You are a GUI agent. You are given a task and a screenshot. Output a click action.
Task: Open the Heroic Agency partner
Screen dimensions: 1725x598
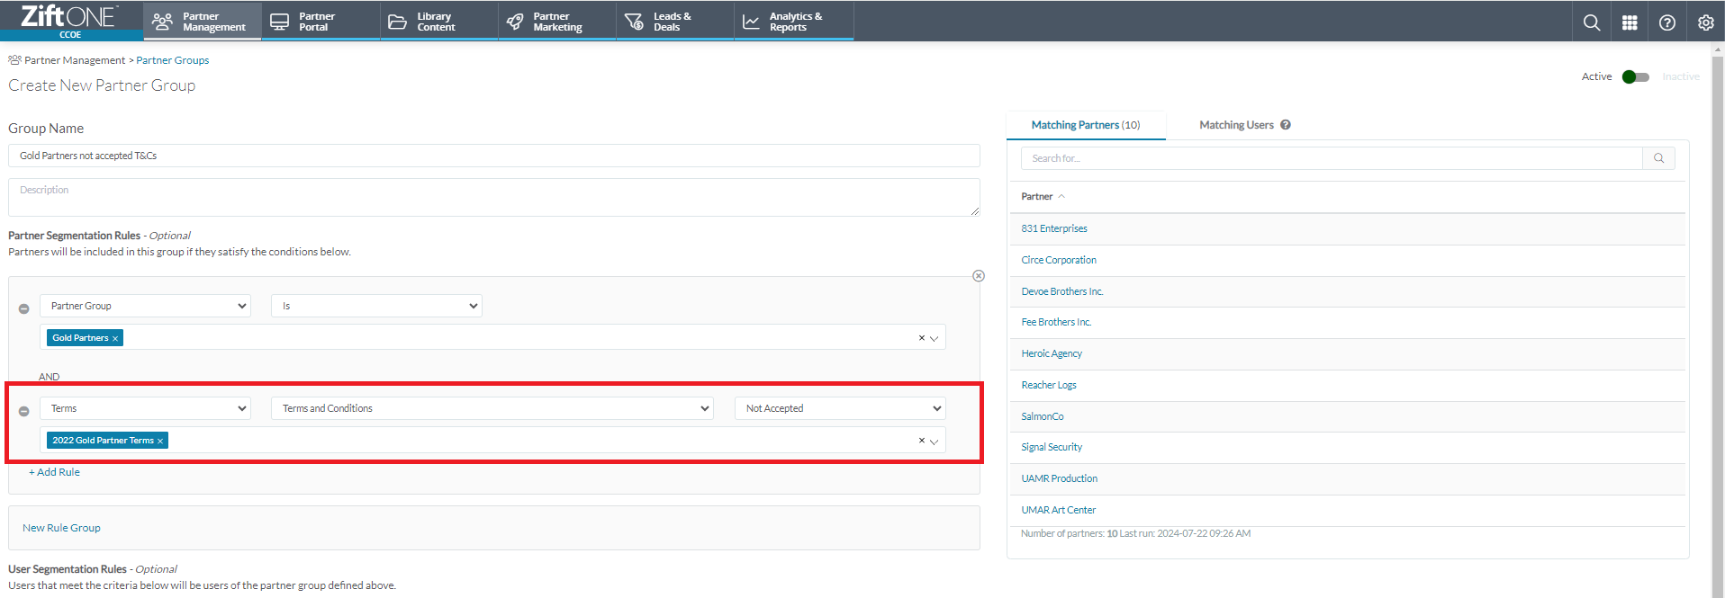(1052, 353)
